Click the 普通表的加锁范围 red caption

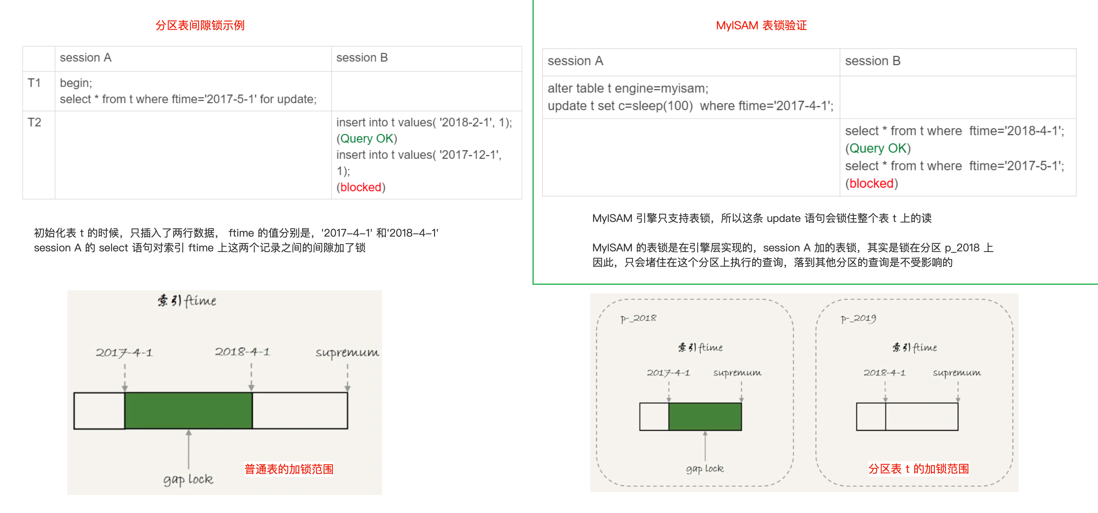289,469
